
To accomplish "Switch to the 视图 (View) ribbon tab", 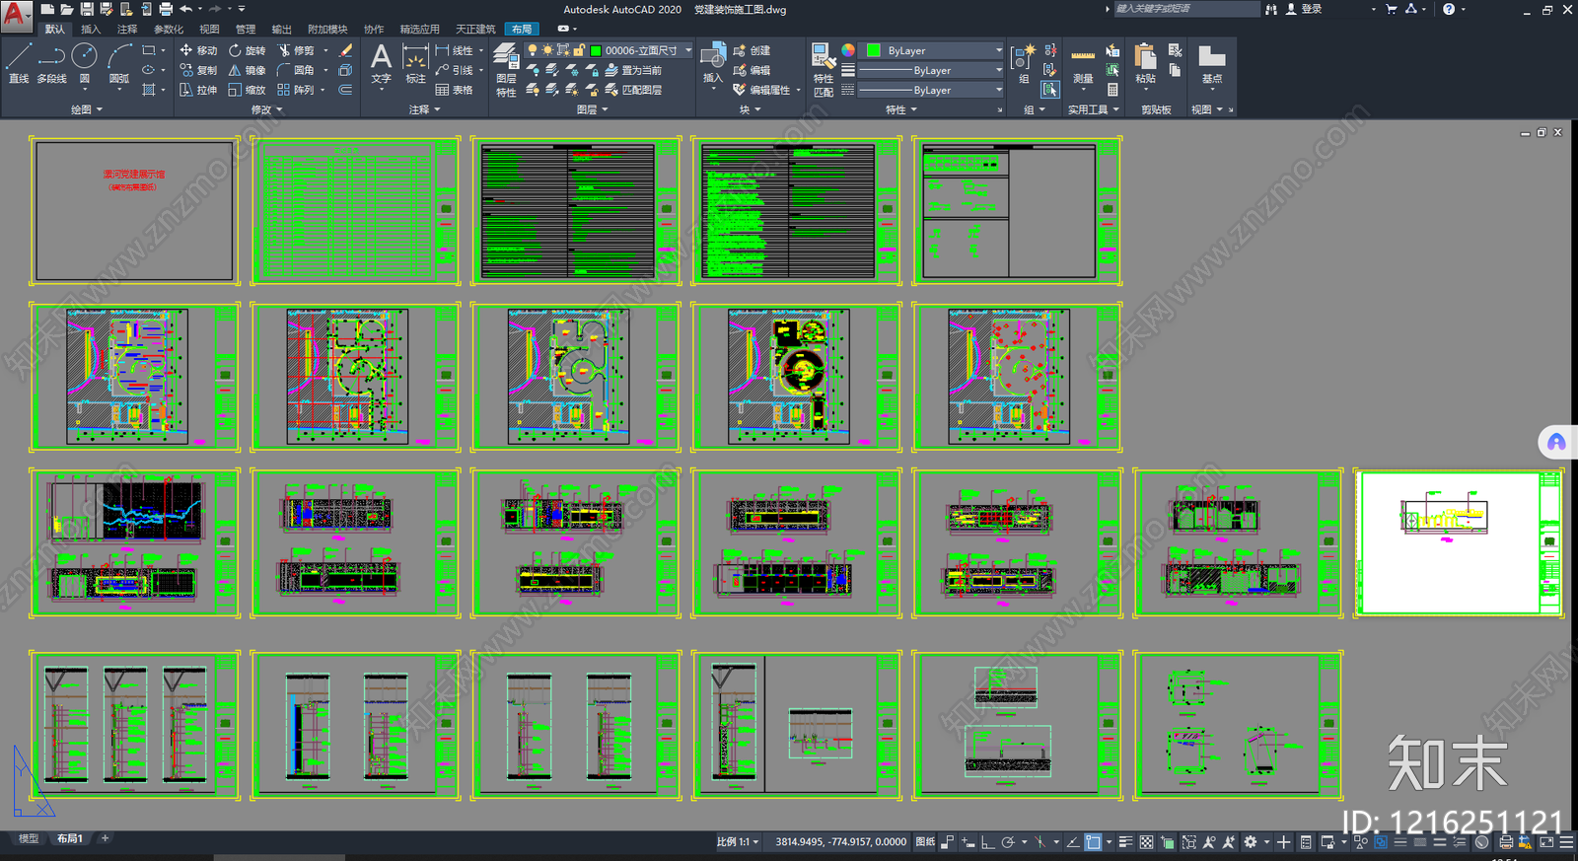I will (x=209, y=30).
